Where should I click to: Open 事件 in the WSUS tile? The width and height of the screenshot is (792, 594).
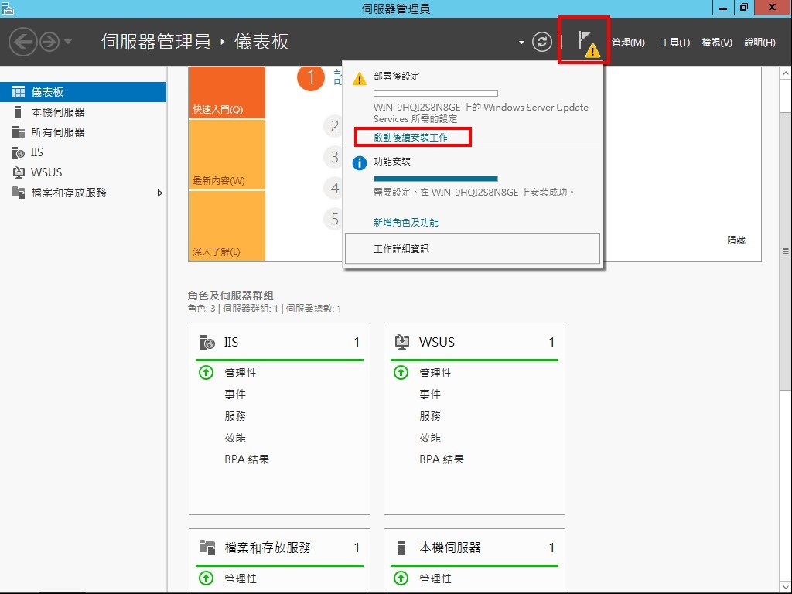[x=430, y=394]
